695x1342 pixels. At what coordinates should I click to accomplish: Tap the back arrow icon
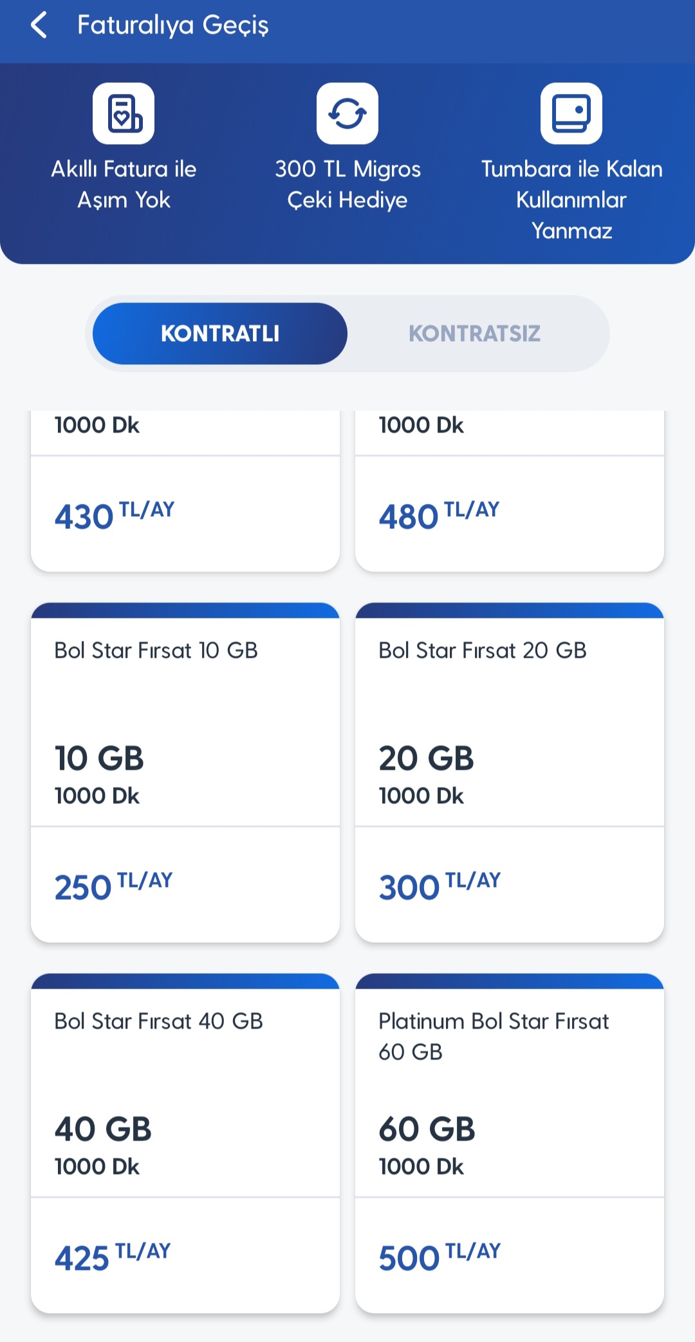39,25
